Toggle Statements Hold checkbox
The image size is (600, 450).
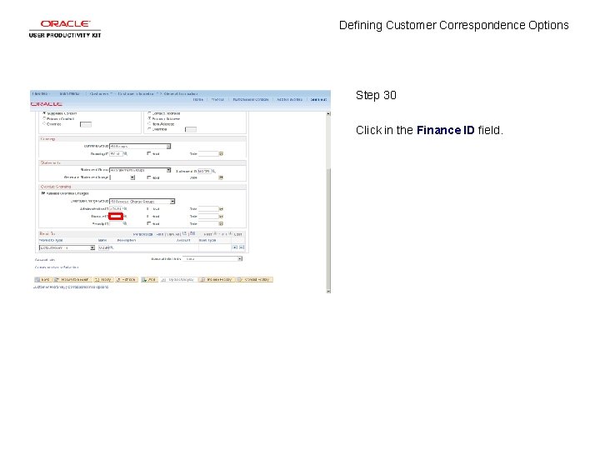tap(149, 177)
